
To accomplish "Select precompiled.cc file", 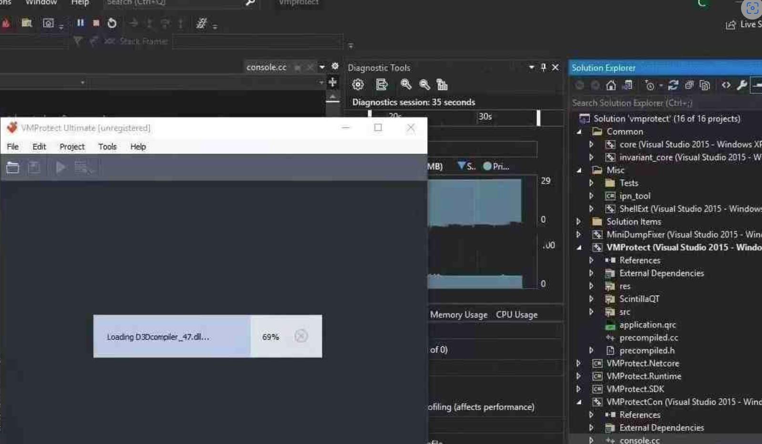I will click(x=649, y=338).
